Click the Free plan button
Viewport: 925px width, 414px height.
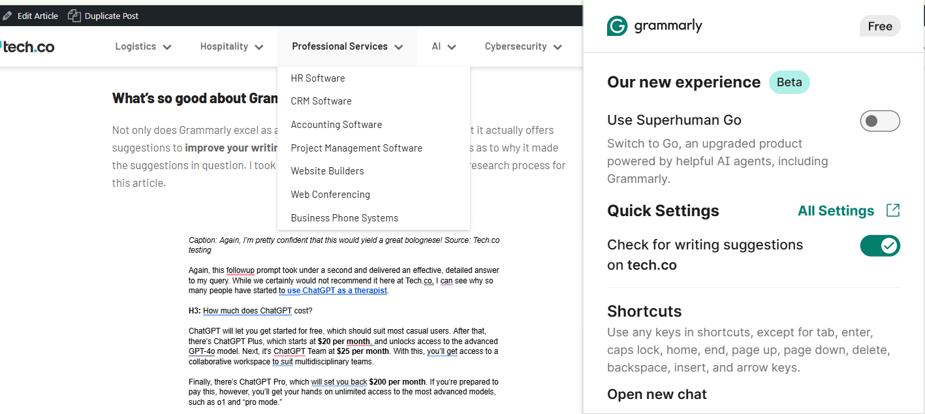pyautogui.click(x=879, y=25)
